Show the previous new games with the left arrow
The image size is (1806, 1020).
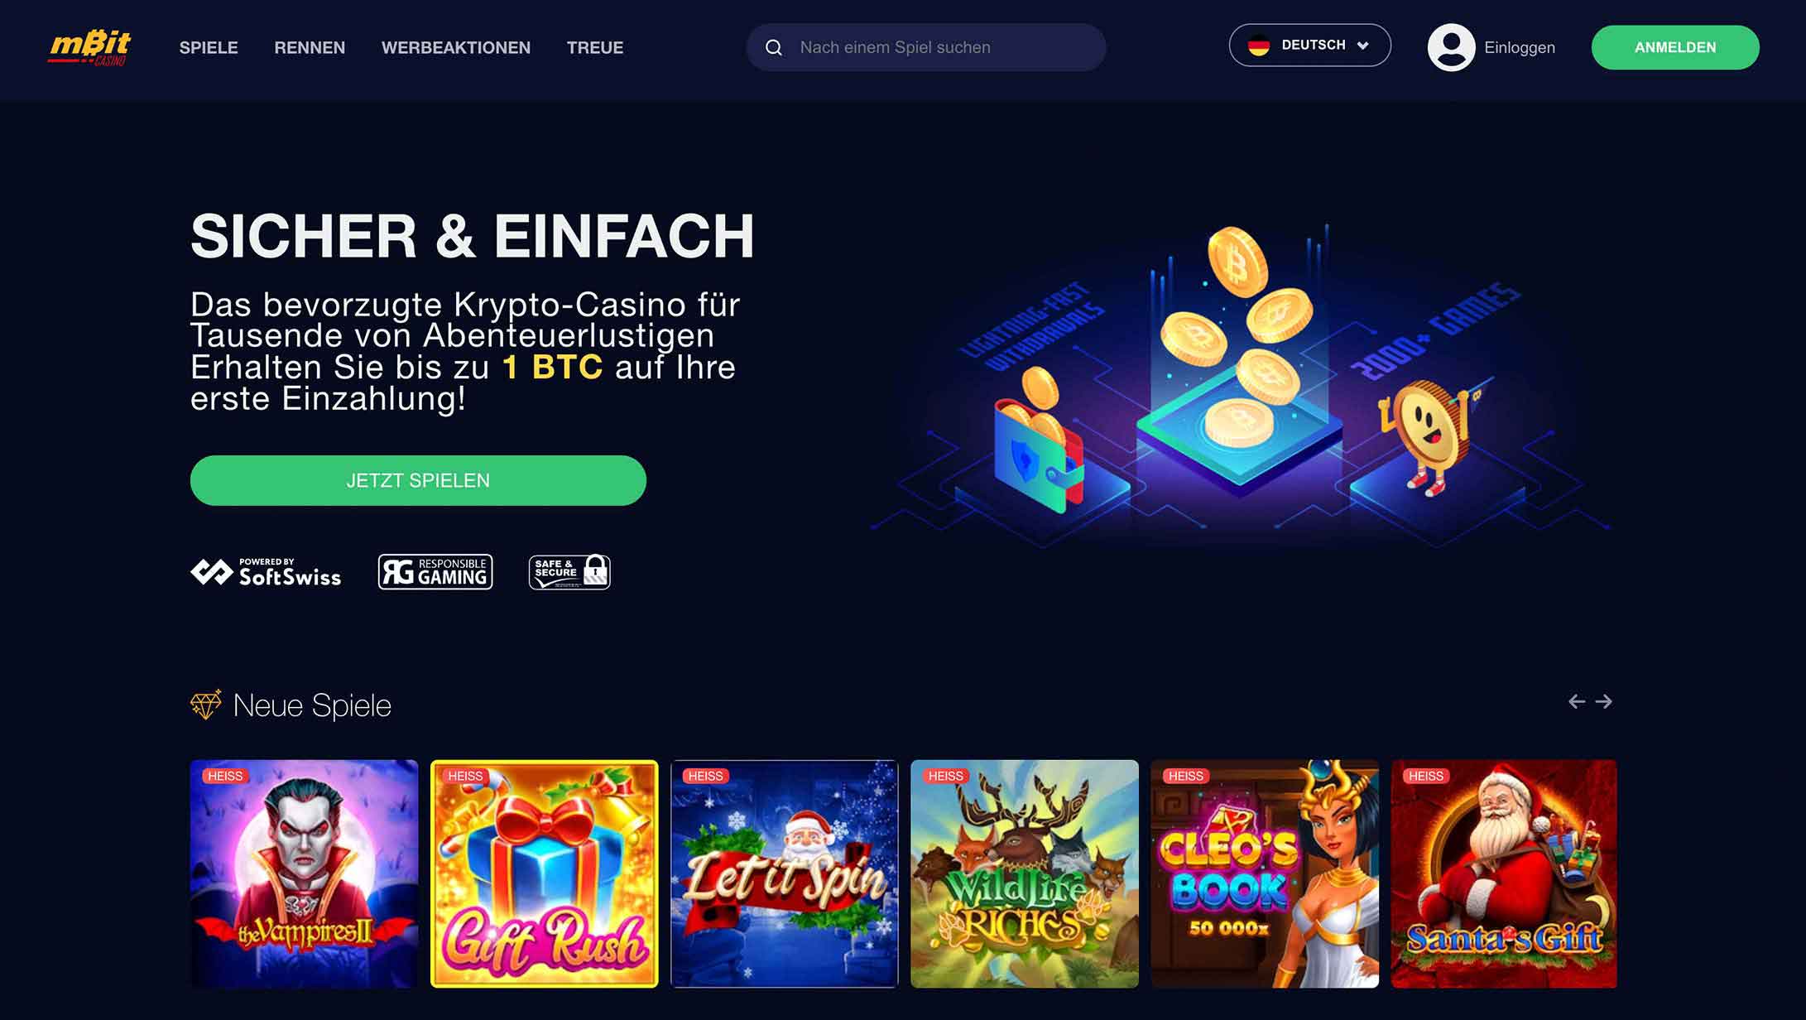[1577, 702]
